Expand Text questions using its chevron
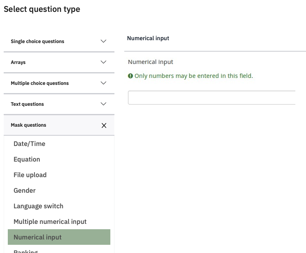The image size is (306, 253). (103, 104)
